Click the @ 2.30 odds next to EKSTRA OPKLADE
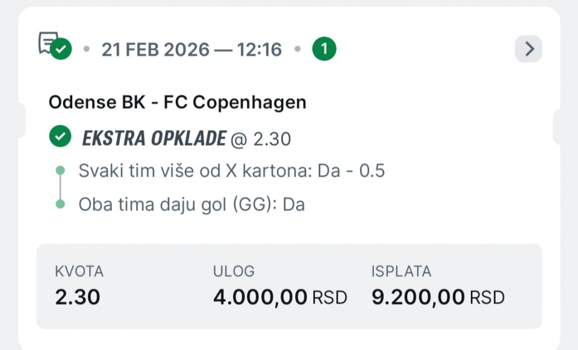The height and width of the screenshot is (350, 578). (261, 139)
